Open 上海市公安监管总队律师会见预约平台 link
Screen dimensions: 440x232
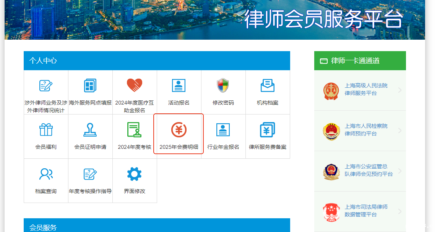pyautogui.click(x=369, y=170)
